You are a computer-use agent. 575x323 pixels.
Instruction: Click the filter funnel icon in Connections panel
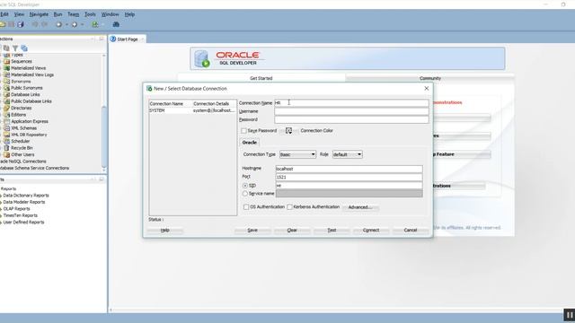(15, 48)
